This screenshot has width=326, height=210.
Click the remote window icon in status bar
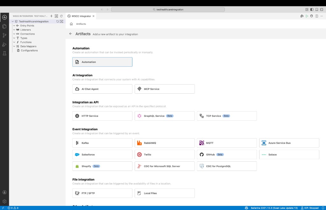point(3,208)
